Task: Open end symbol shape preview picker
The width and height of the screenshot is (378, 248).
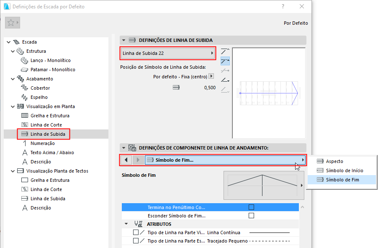Action: pos(264,185)
